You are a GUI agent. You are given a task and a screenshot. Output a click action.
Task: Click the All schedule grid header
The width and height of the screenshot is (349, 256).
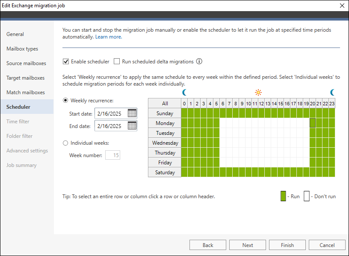pos(165,104)
